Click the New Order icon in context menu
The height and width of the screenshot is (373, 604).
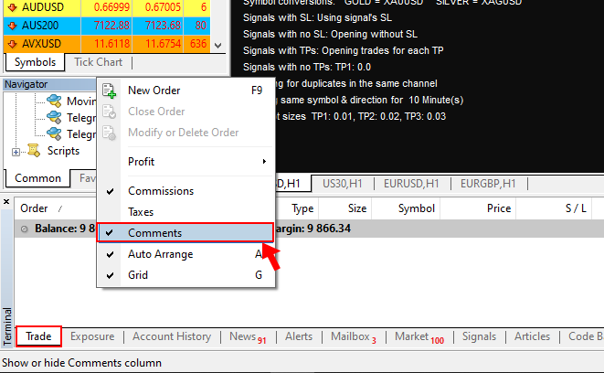pyautogui.click(x=111, y=90)
